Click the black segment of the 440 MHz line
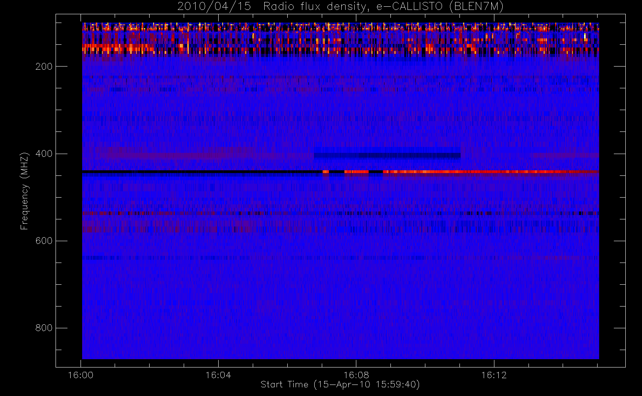The height and width of the screenshot is (396, 642). click(x=202, y=172)
